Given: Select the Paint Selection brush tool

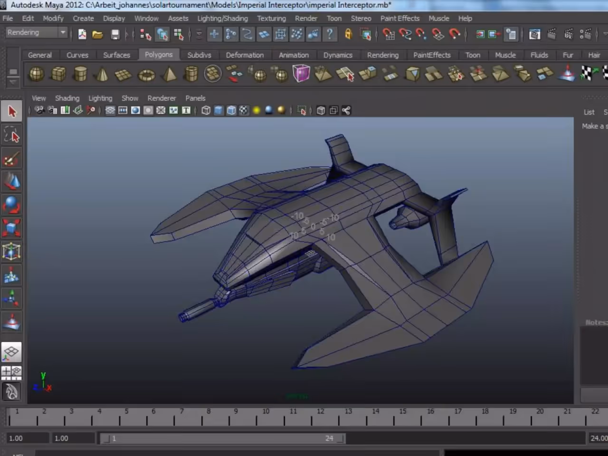Looking at the screenshot, I should point(12,159).
